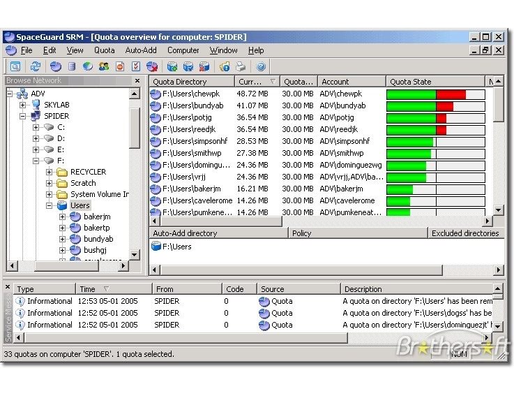Expand the bakerjm quota node
514x396 pixels.
coord(62,217)
